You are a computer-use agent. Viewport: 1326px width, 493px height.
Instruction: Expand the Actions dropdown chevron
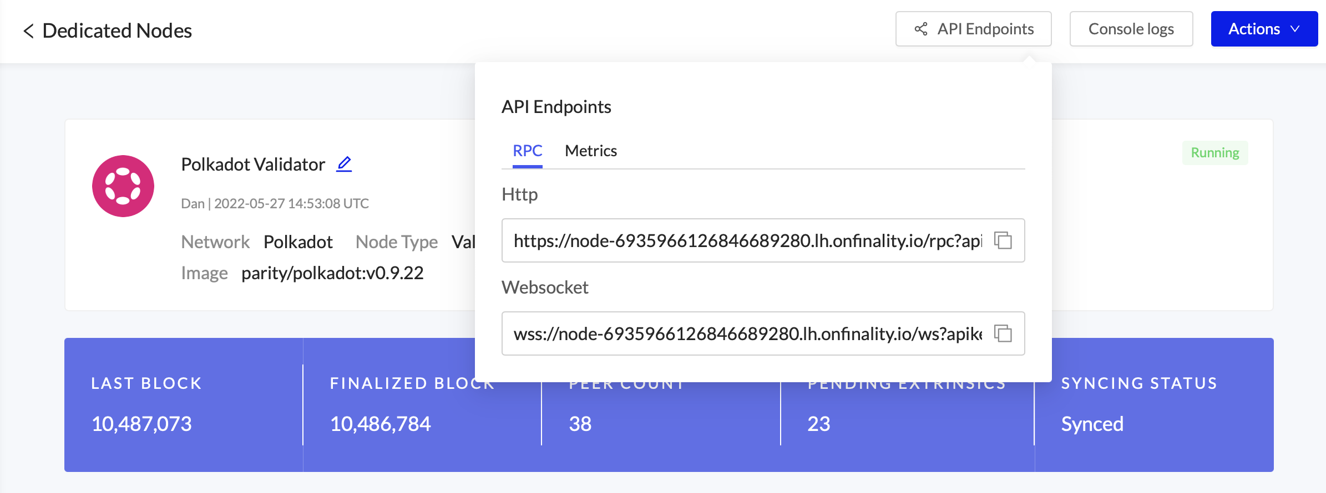[1295, 29]
